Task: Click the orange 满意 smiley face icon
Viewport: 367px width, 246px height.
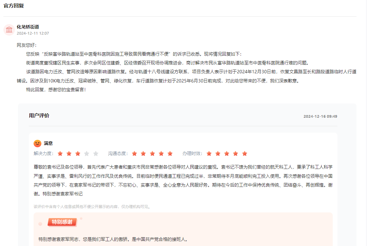Action: (37, 144)
